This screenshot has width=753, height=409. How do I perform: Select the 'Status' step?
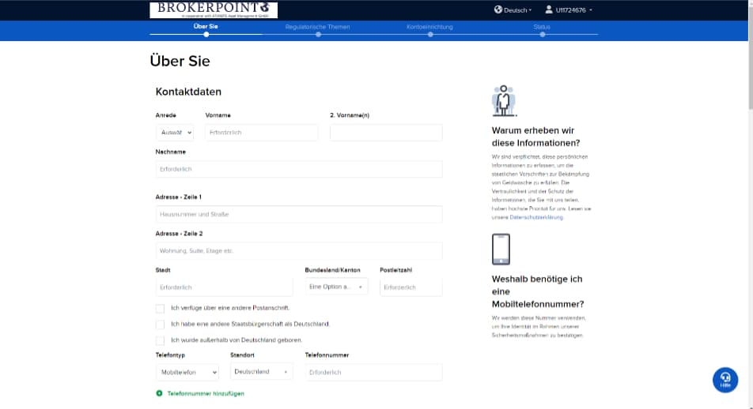542,27
